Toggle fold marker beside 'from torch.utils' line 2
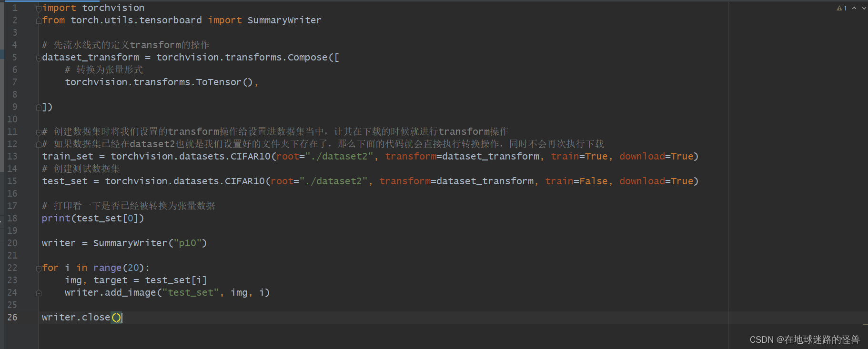The height and width of the screenshot is (349, 868). pos(39,20)
